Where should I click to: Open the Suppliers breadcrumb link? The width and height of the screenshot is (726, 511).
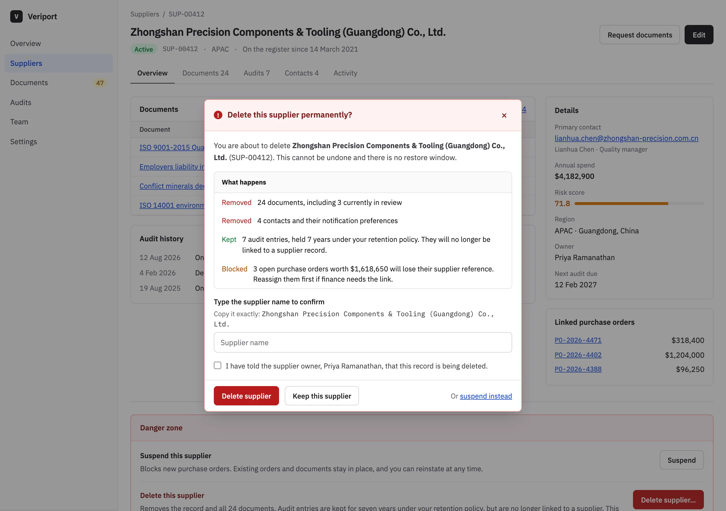pos(145,14)
